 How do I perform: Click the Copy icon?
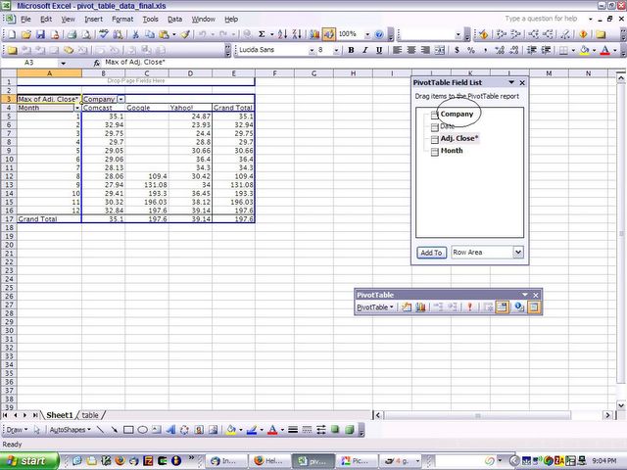(150, 35)
